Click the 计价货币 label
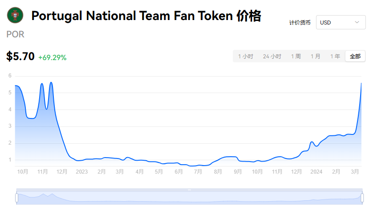Screen dimensions: 369x215 [x=300, y=23]
